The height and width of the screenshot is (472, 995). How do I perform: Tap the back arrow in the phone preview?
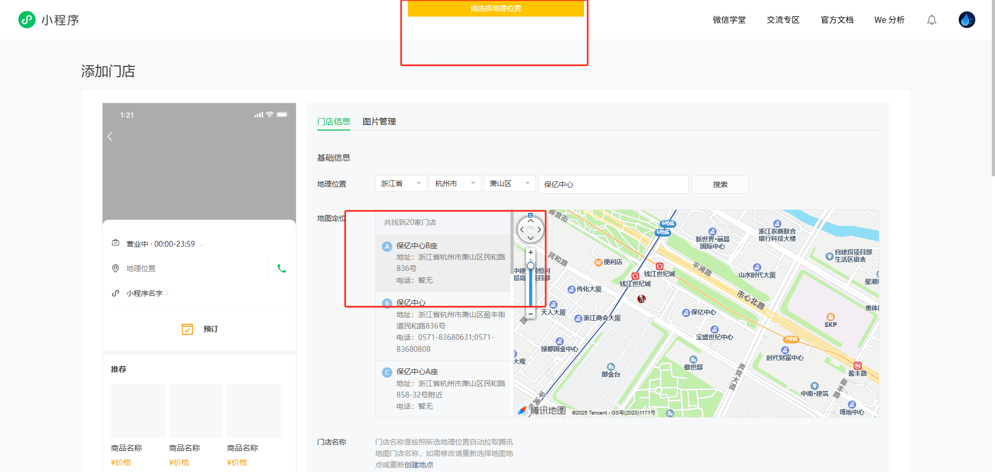click(x=110, y=137)
